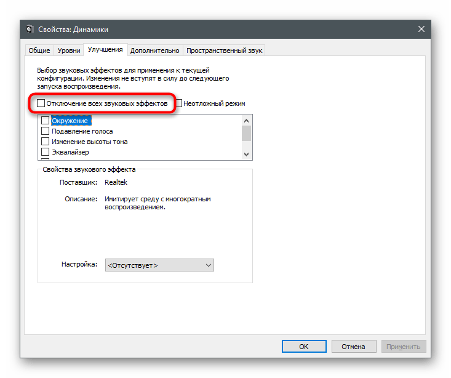451x378 pixels.
Task: Click the speaker icon in title bar
Action: tap(30, 29)
